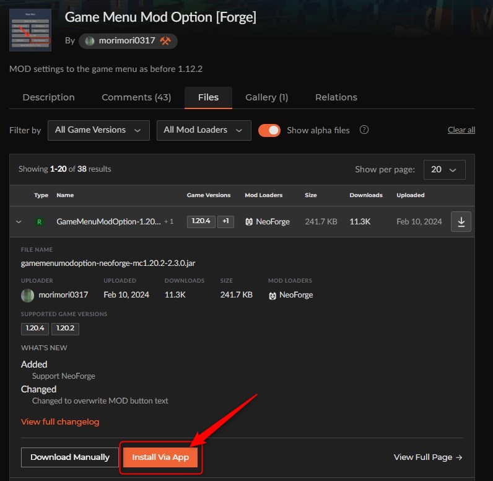
Task: Open the Comments (43) tab
Action: [136, 97]
